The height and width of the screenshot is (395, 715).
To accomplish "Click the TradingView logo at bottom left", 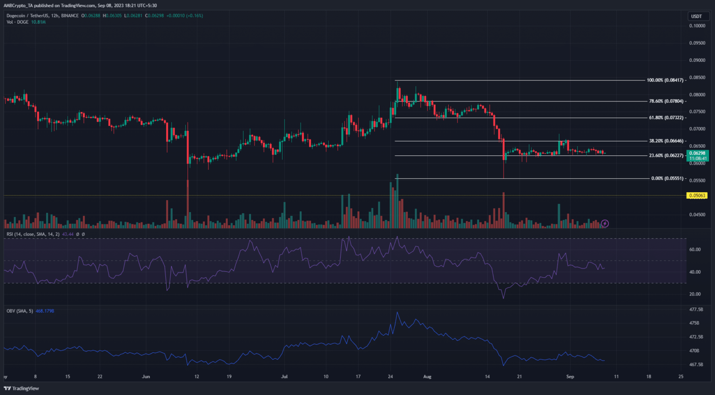I will click(x=22, y=388).
